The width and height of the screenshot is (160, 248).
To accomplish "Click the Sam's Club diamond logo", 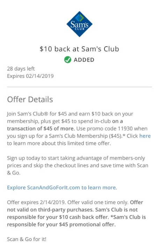I will 79,24.
